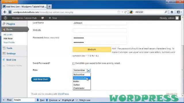Open Users menu in sidebar
The width and height of the screenshot is (184, 103).
pyautogui.click(x=15, y=29)
